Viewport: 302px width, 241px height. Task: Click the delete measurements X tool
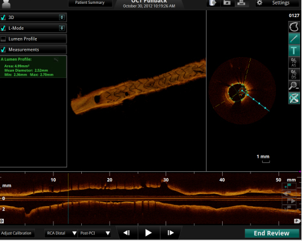[294, 98]
